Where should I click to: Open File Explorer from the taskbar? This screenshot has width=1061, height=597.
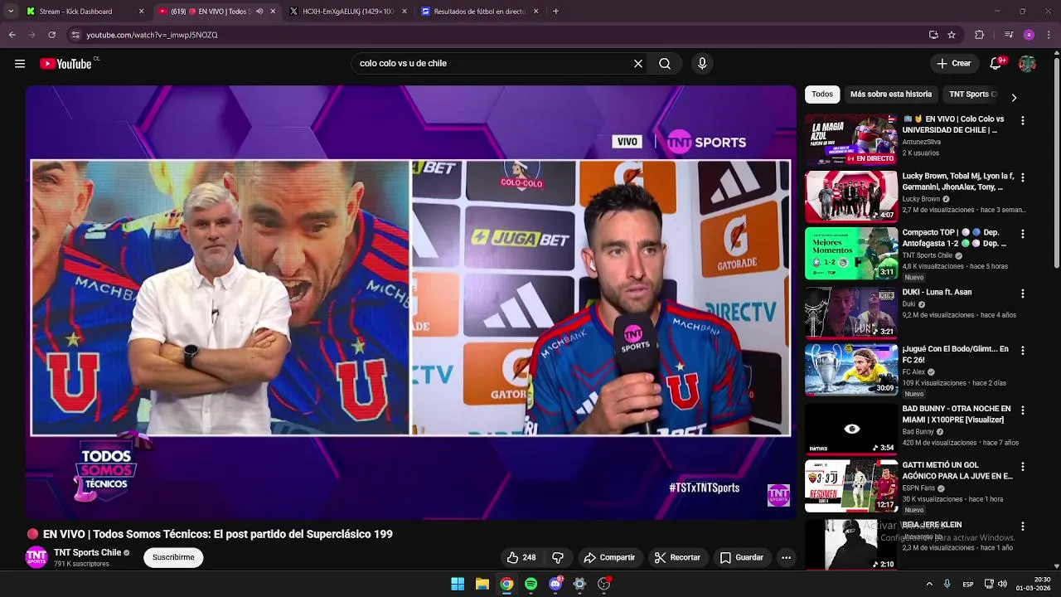coord(482,584)
